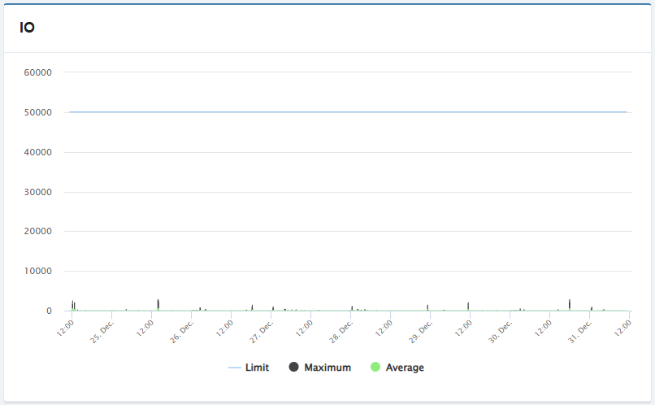Hide the Limit series via legend label
Screen dimensions: 655x405
coord(257,368)
